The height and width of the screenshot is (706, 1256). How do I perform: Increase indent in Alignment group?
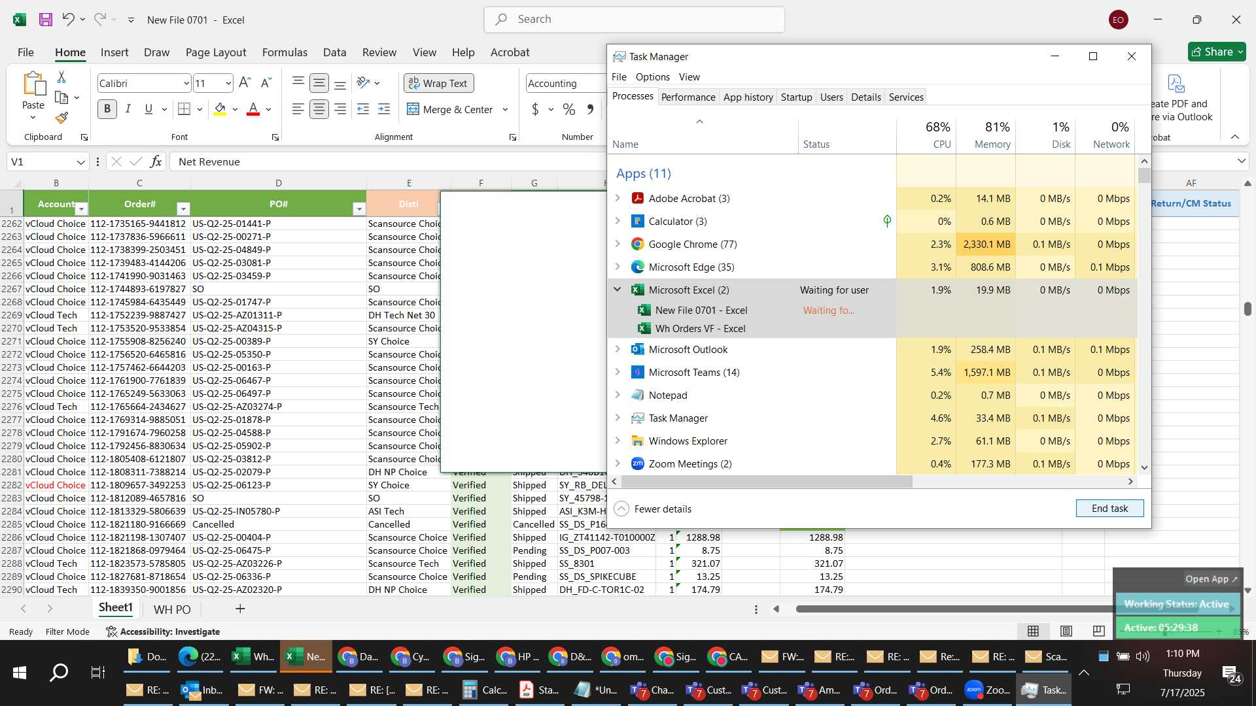point(384,109)
